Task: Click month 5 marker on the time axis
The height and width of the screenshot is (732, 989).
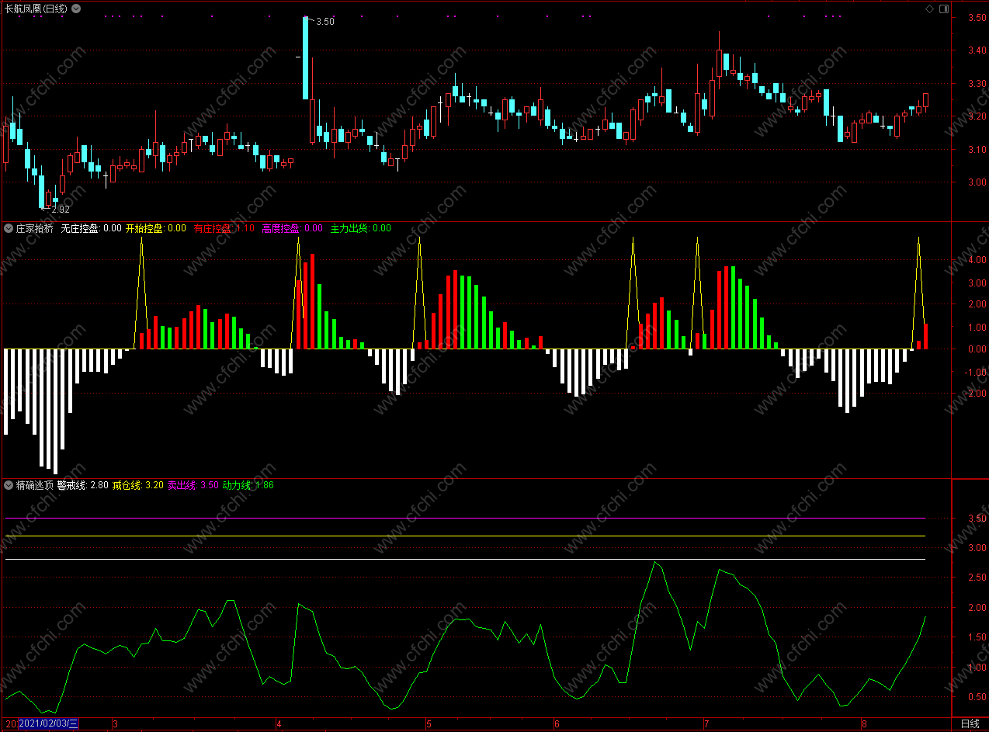Action: click(428, 724)
